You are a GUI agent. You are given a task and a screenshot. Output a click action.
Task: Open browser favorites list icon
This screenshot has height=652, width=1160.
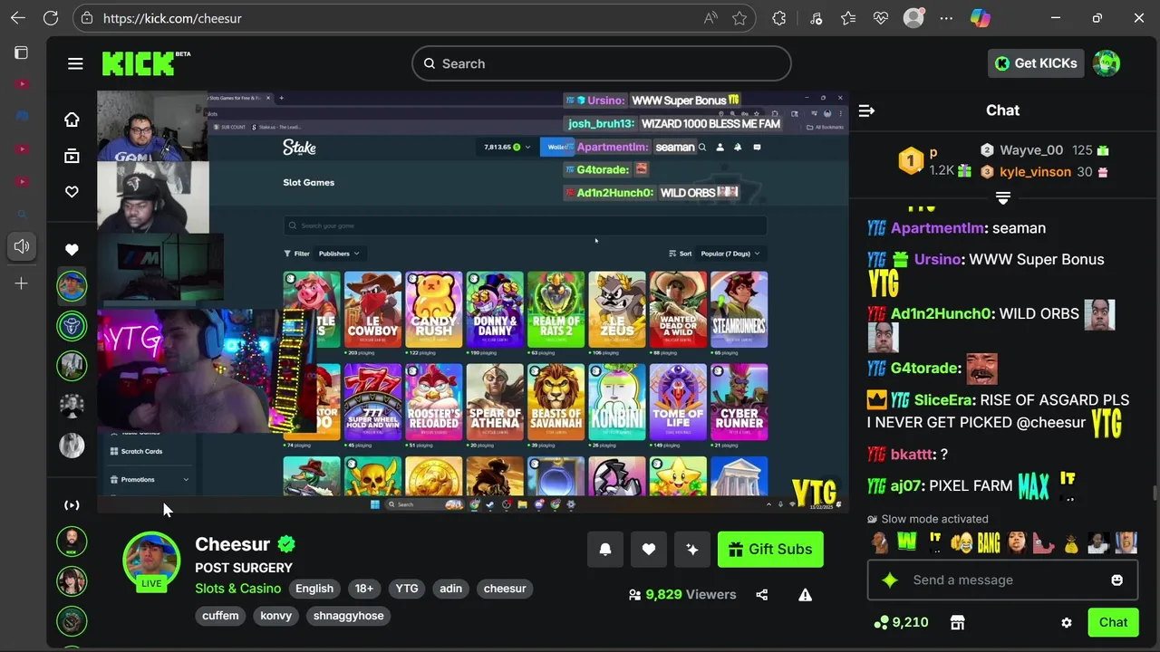click(848, 18)
